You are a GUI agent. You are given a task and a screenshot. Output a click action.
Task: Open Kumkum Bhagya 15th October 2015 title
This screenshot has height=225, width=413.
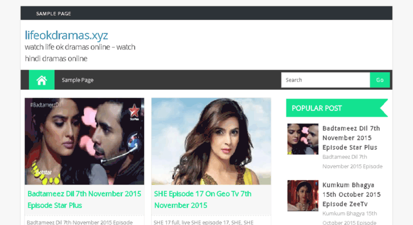352,195
